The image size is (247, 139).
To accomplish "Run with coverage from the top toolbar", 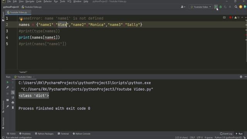I will (225, 7).
